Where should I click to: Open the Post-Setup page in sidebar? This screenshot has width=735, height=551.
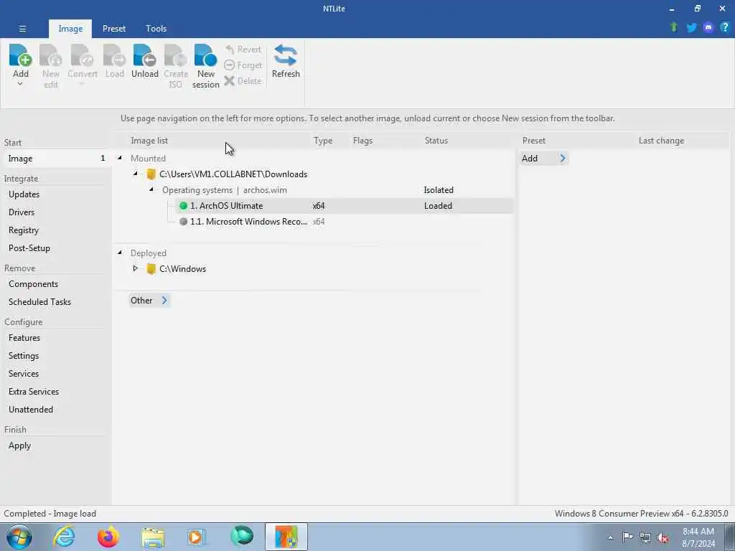click(29, 248)
